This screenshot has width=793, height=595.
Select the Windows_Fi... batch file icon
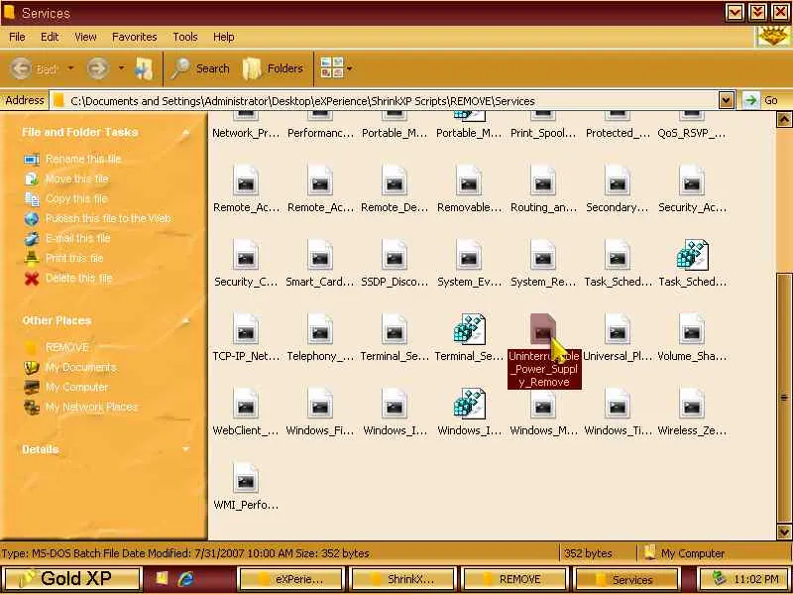pyautogui.click(x=320, y=404)
